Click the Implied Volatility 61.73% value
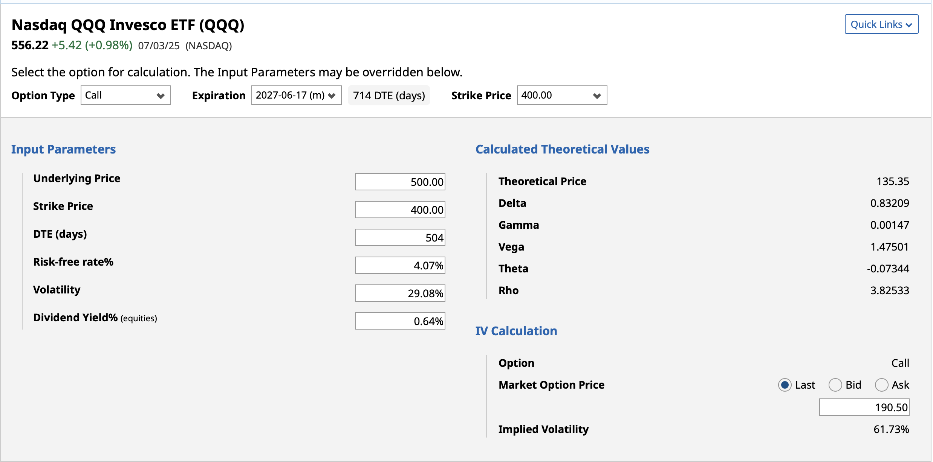933x462 pixels. 891,429
